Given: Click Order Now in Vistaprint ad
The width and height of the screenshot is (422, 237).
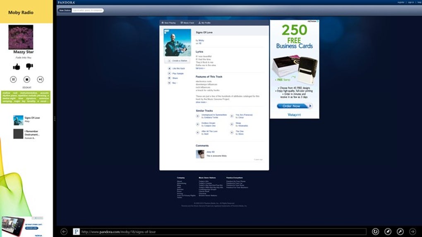Looking at the screenshot, I should [x=294, y=106].
